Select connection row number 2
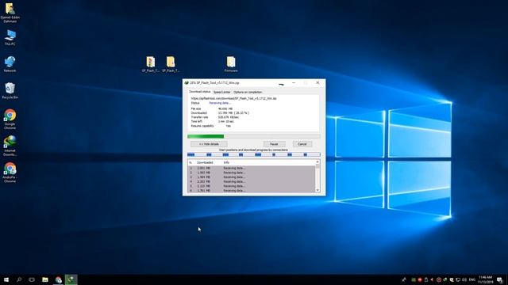The image size is (508, 285). [x=252, y=173]
